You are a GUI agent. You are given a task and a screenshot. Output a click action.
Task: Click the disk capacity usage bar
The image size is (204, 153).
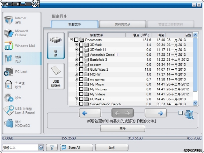(102, 138)
